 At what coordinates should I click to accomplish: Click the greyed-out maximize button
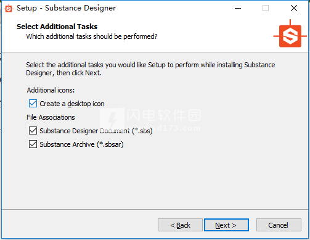(x=266, y=8)
